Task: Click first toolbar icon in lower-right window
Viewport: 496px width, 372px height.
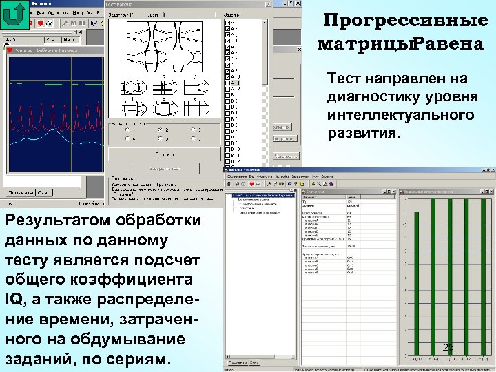Action: click(x=229, y=184)
